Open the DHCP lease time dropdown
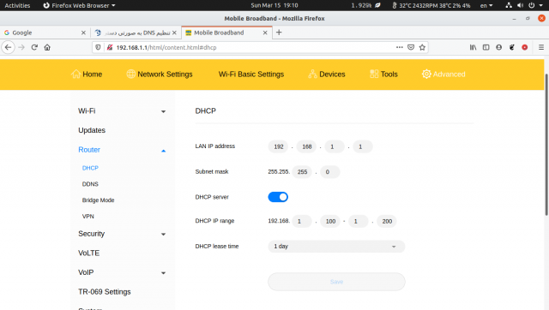Viewport: 549px width, 310px height. (336, 247)
